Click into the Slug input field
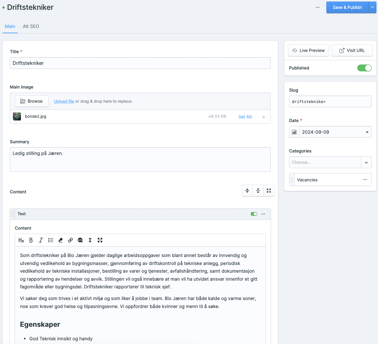The height and width of the screenshot is (344, 378). pos(330,101)
